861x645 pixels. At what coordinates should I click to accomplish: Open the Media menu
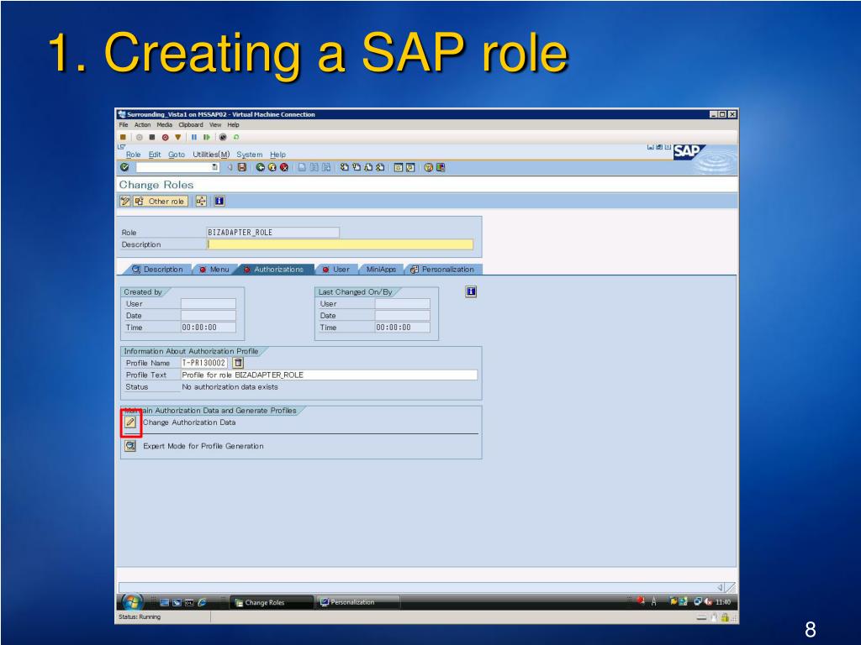point(164,125)
